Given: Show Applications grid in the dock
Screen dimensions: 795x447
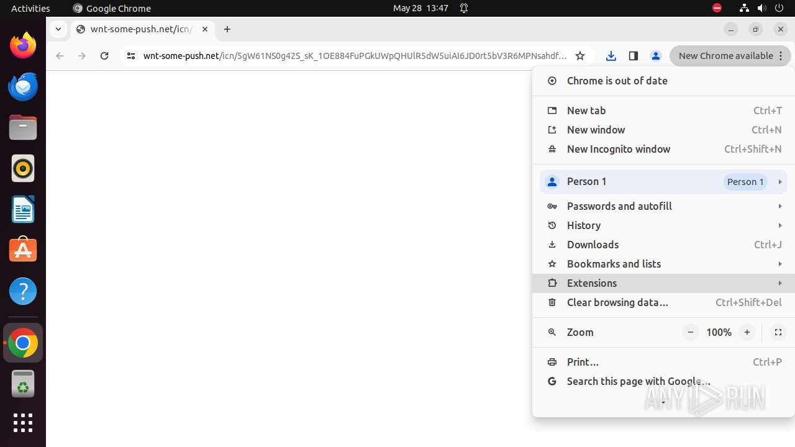Looking at the screenshot, I should (23, 423).
